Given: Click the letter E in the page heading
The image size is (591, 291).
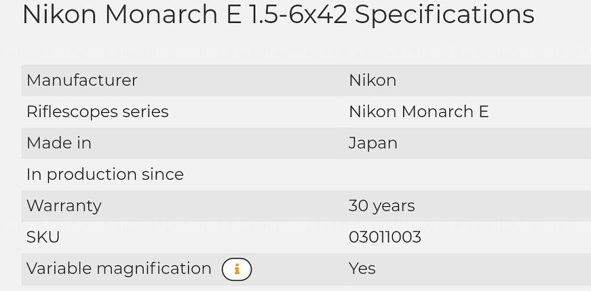Looking at the screenshot, I should click(x=234, y=14).
